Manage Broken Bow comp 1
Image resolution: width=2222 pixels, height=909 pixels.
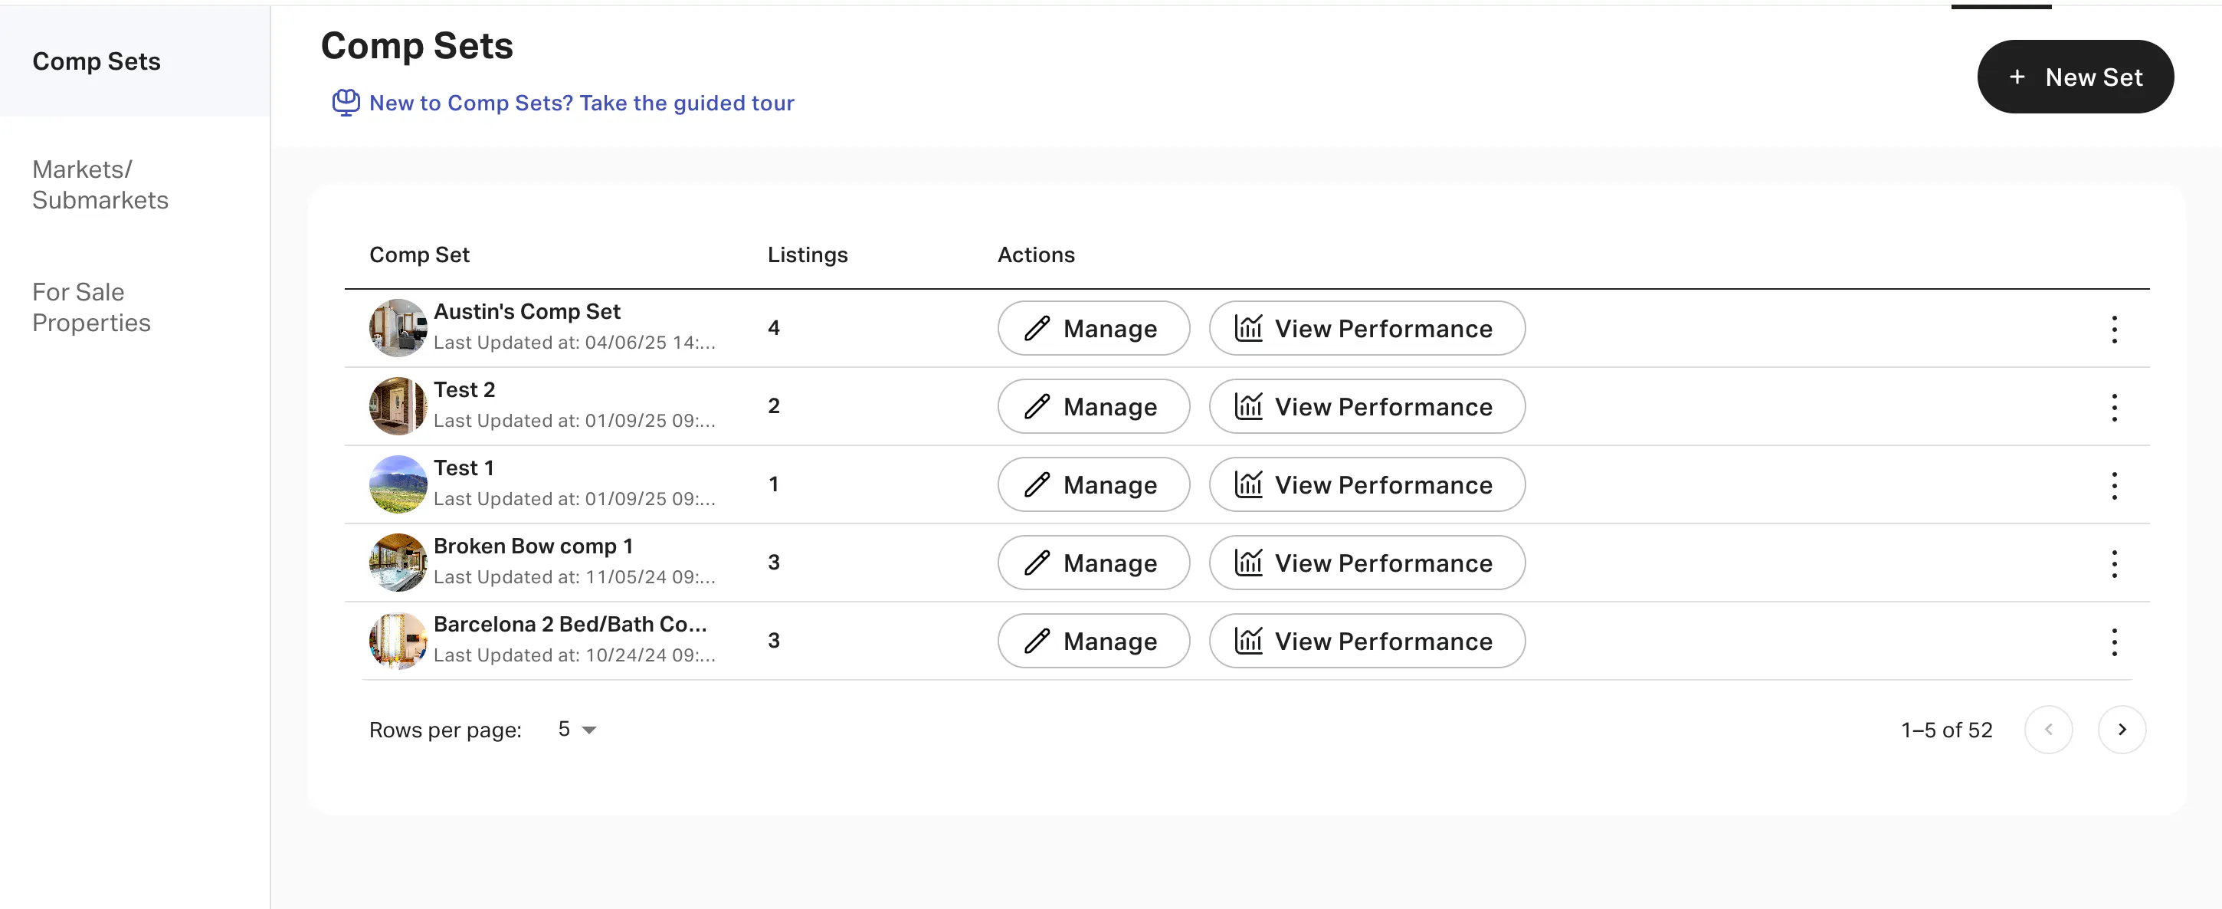pos(1093,563)
